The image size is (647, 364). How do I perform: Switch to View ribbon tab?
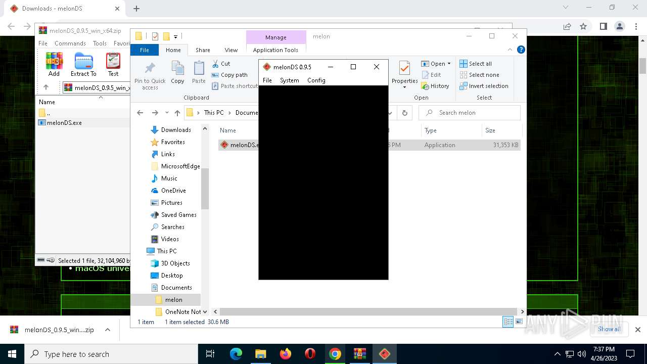(231, 50)
